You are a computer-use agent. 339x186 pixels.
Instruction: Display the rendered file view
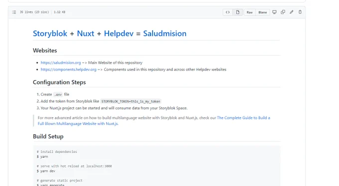[238, 12]
